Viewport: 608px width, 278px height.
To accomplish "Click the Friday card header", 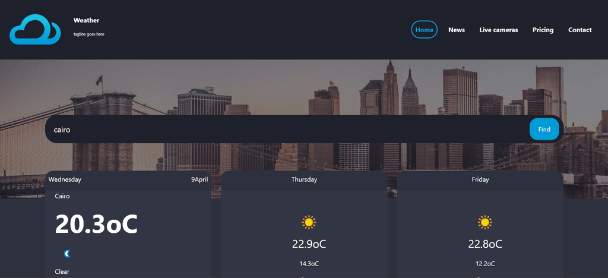I will 480,181.
